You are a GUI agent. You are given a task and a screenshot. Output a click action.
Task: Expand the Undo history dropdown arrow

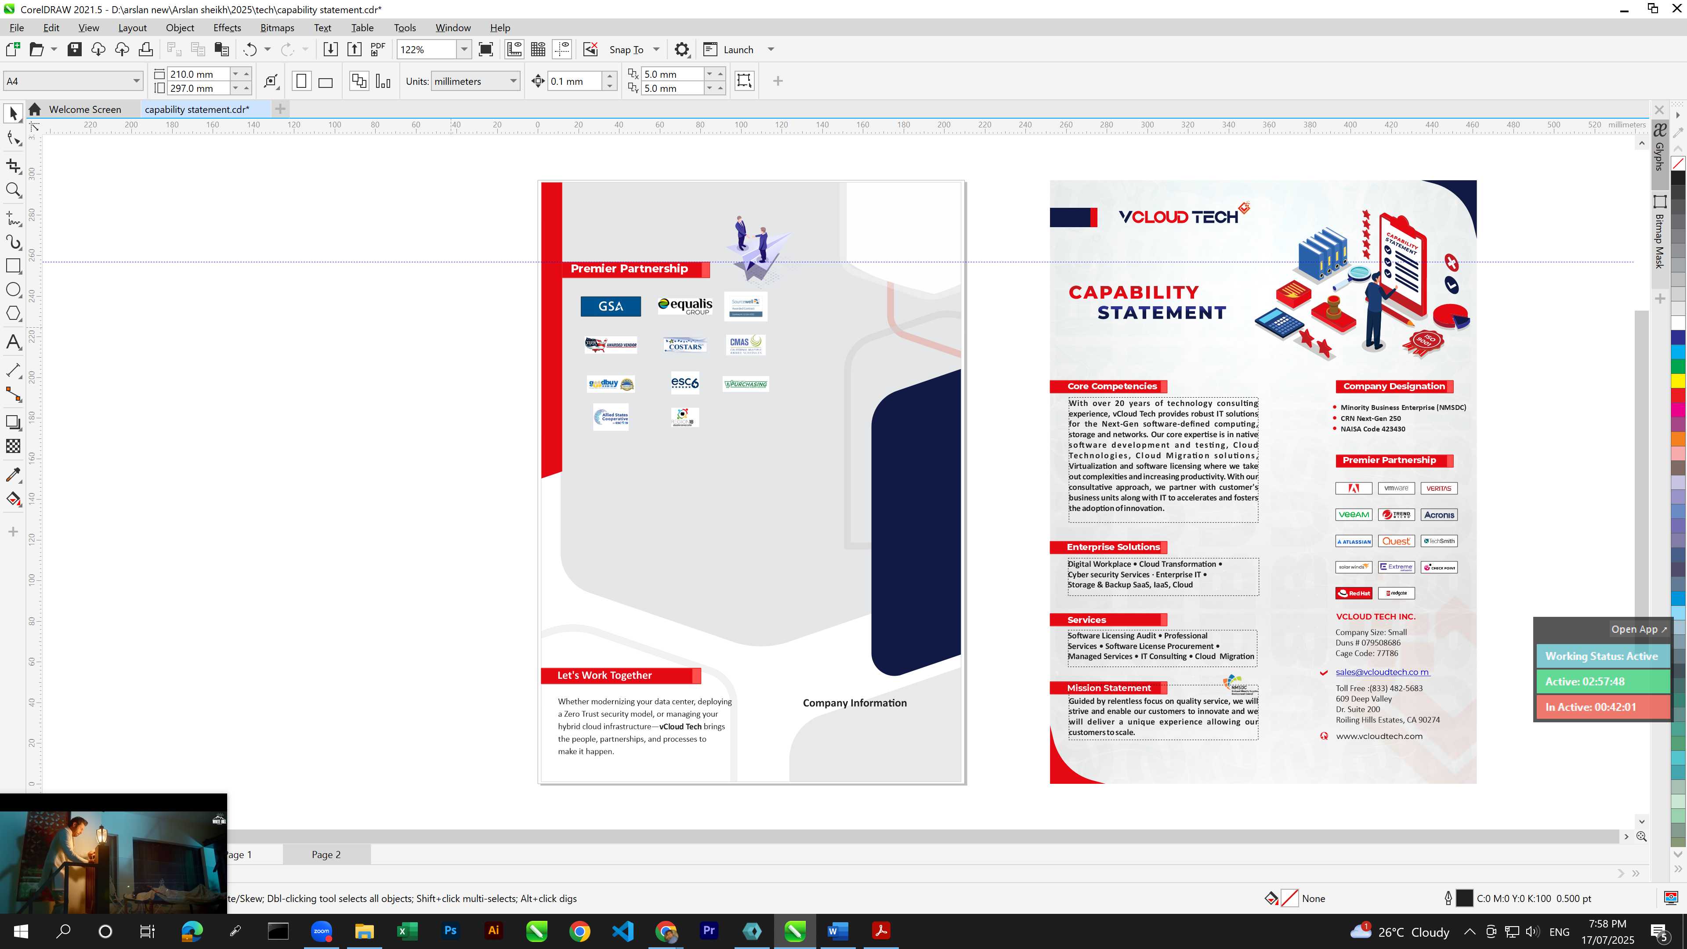pyautogui.click(x=267, y=49)
